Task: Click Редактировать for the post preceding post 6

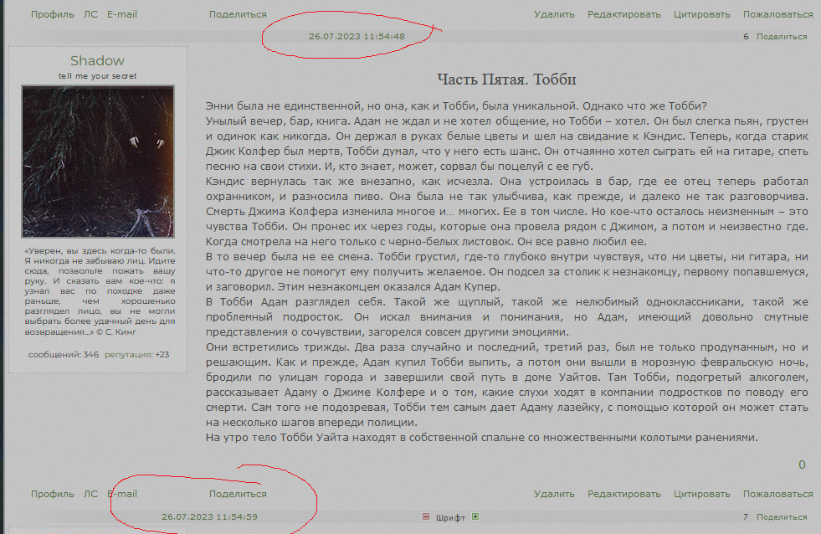Action: pos(624,14)
